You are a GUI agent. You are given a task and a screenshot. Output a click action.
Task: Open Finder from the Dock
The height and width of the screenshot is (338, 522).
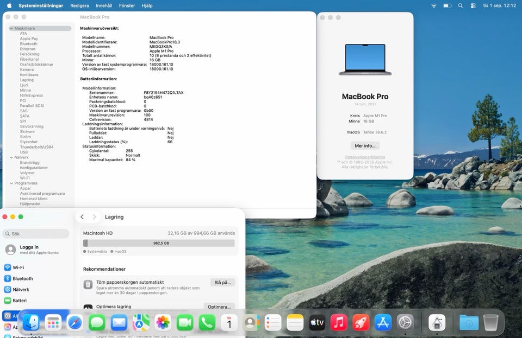(x=31, y=322)
